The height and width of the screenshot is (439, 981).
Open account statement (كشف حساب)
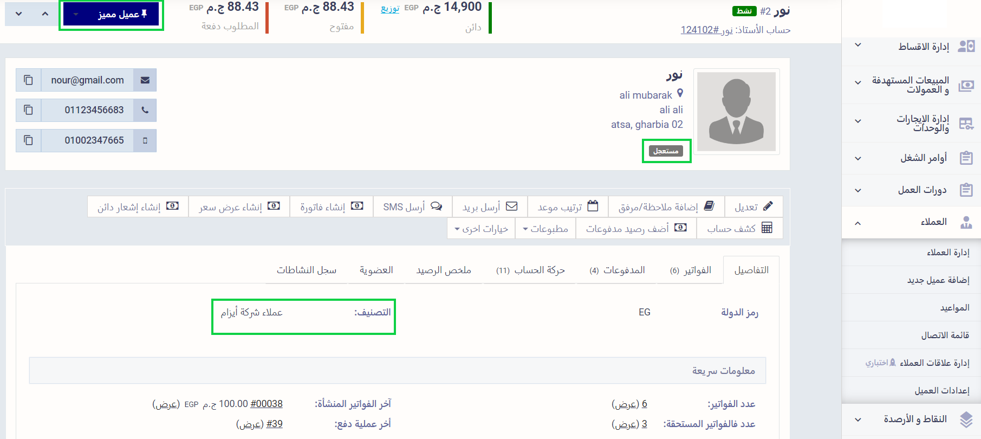[739, 228]
